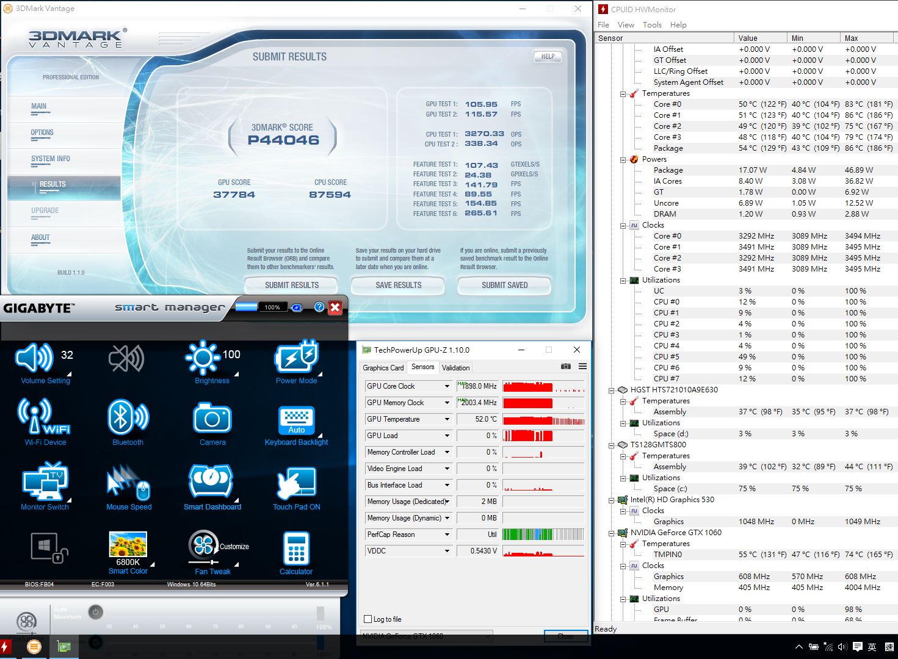Click the Mouse Speed icon

pyautogui.click(x=128, y=483)
